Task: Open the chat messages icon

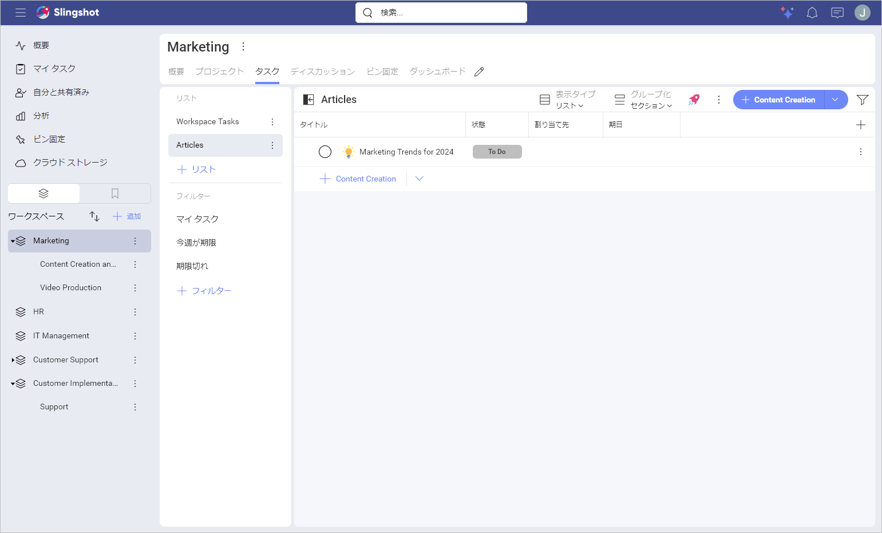Action: pyautogui.click(x=837, y=13)
